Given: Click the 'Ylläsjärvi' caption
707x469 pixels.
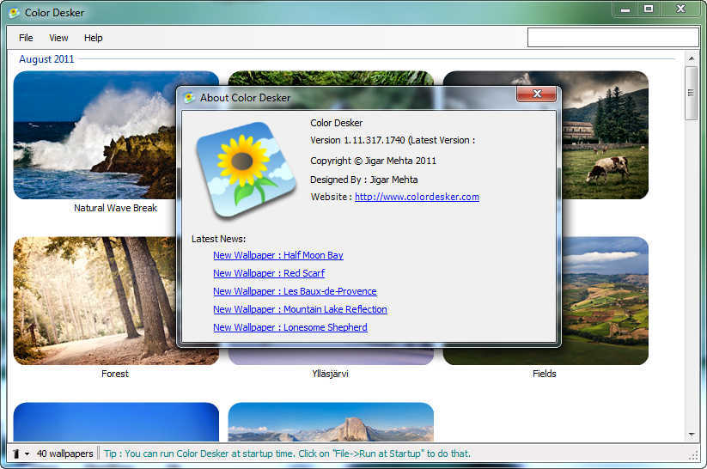Looking at the screenshot, I should point(330,374).
